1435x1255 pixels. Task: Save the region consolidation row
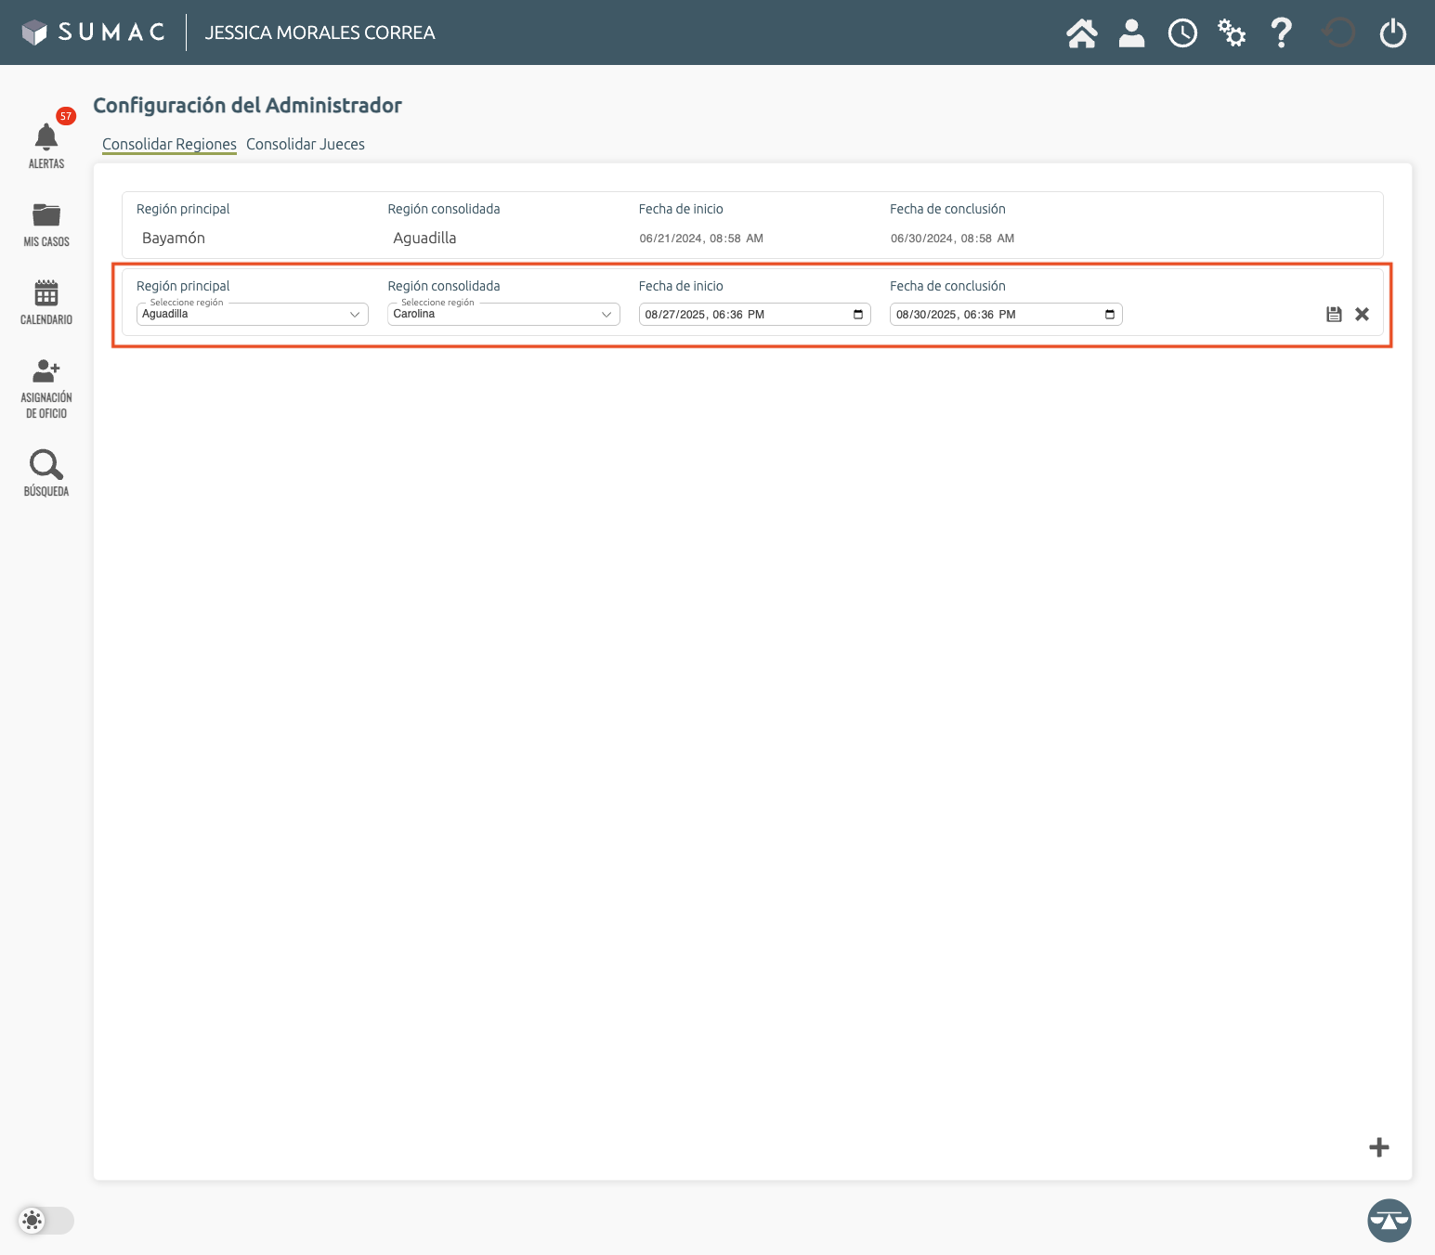click(1334, 315)
